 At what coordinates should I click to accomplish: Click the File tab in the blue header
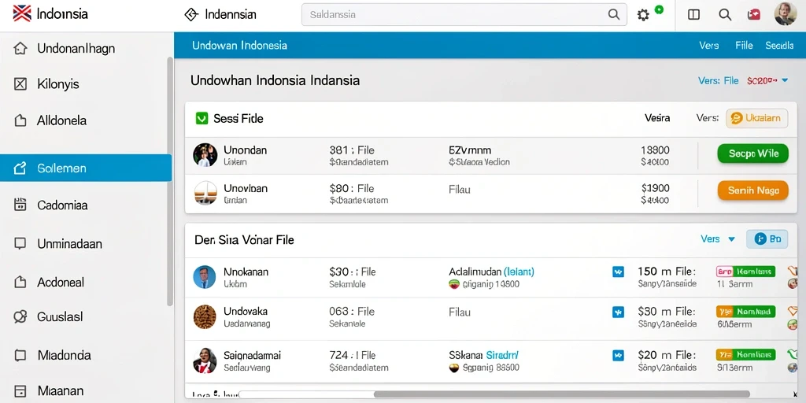744,45
